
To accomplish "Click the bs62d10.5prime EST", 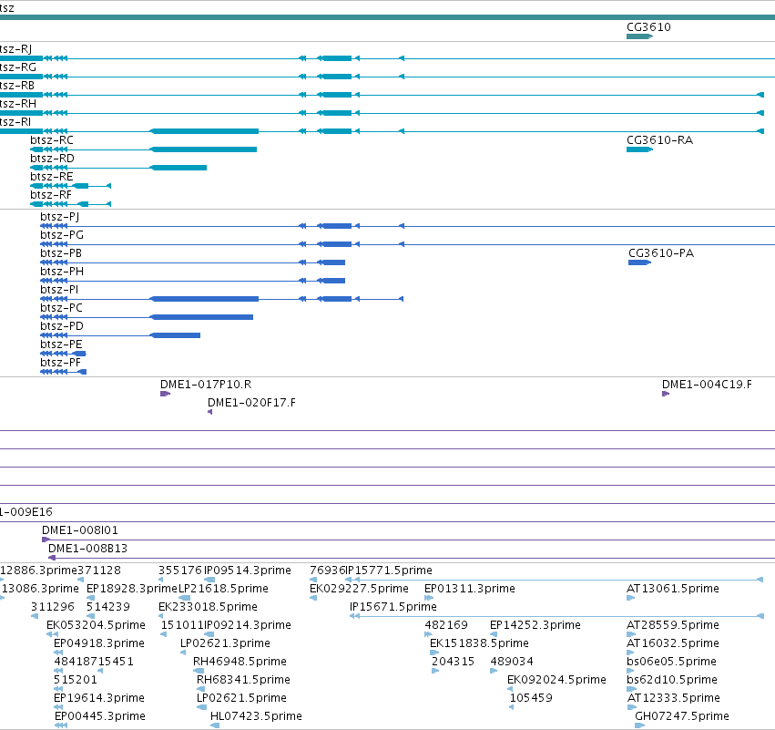I will pyautogui.click(x=672, y=681).
